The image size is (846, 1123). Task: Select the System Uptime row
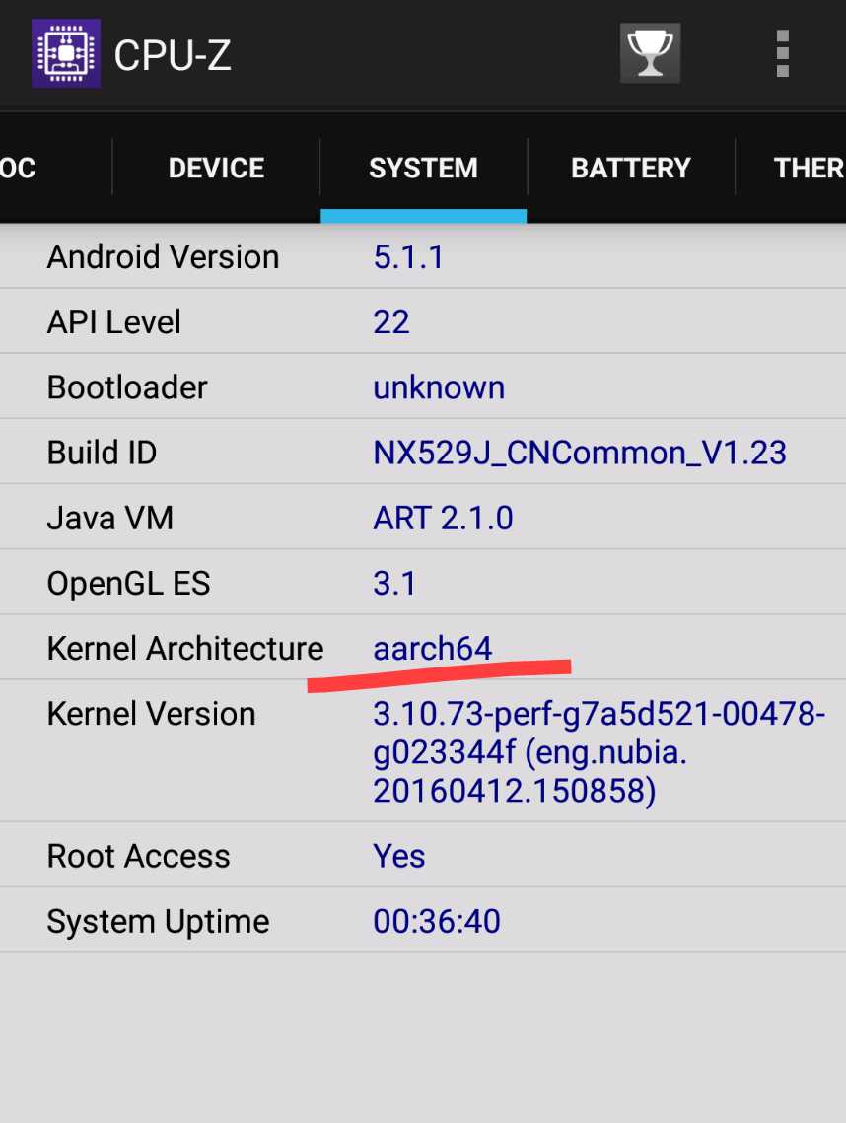pos(423,920)
